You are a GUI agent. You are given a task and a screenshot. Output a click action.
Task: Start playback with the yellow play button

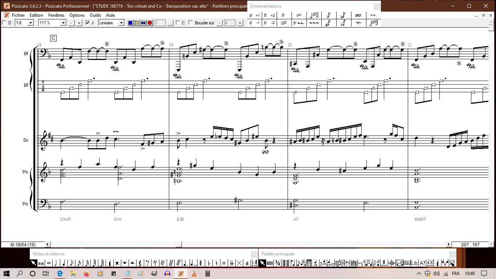click(137, 23)
